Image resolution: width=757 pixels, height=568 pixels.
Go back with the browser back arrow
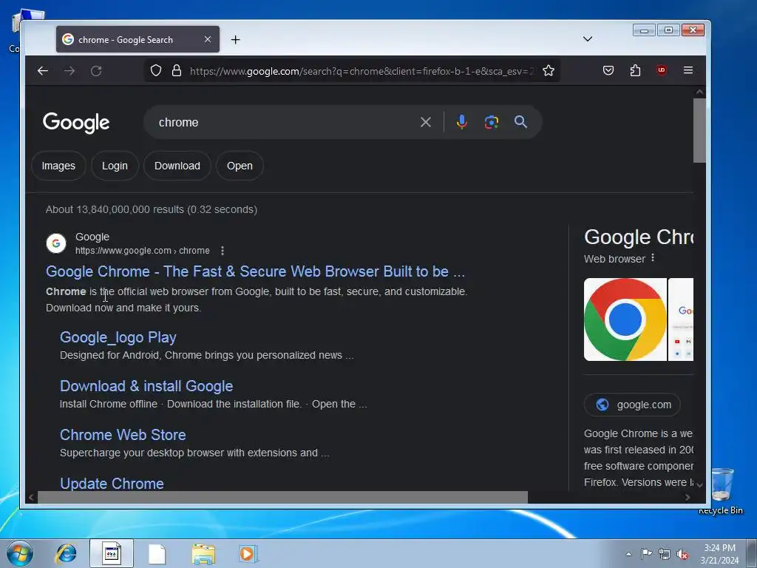[42, 71]
